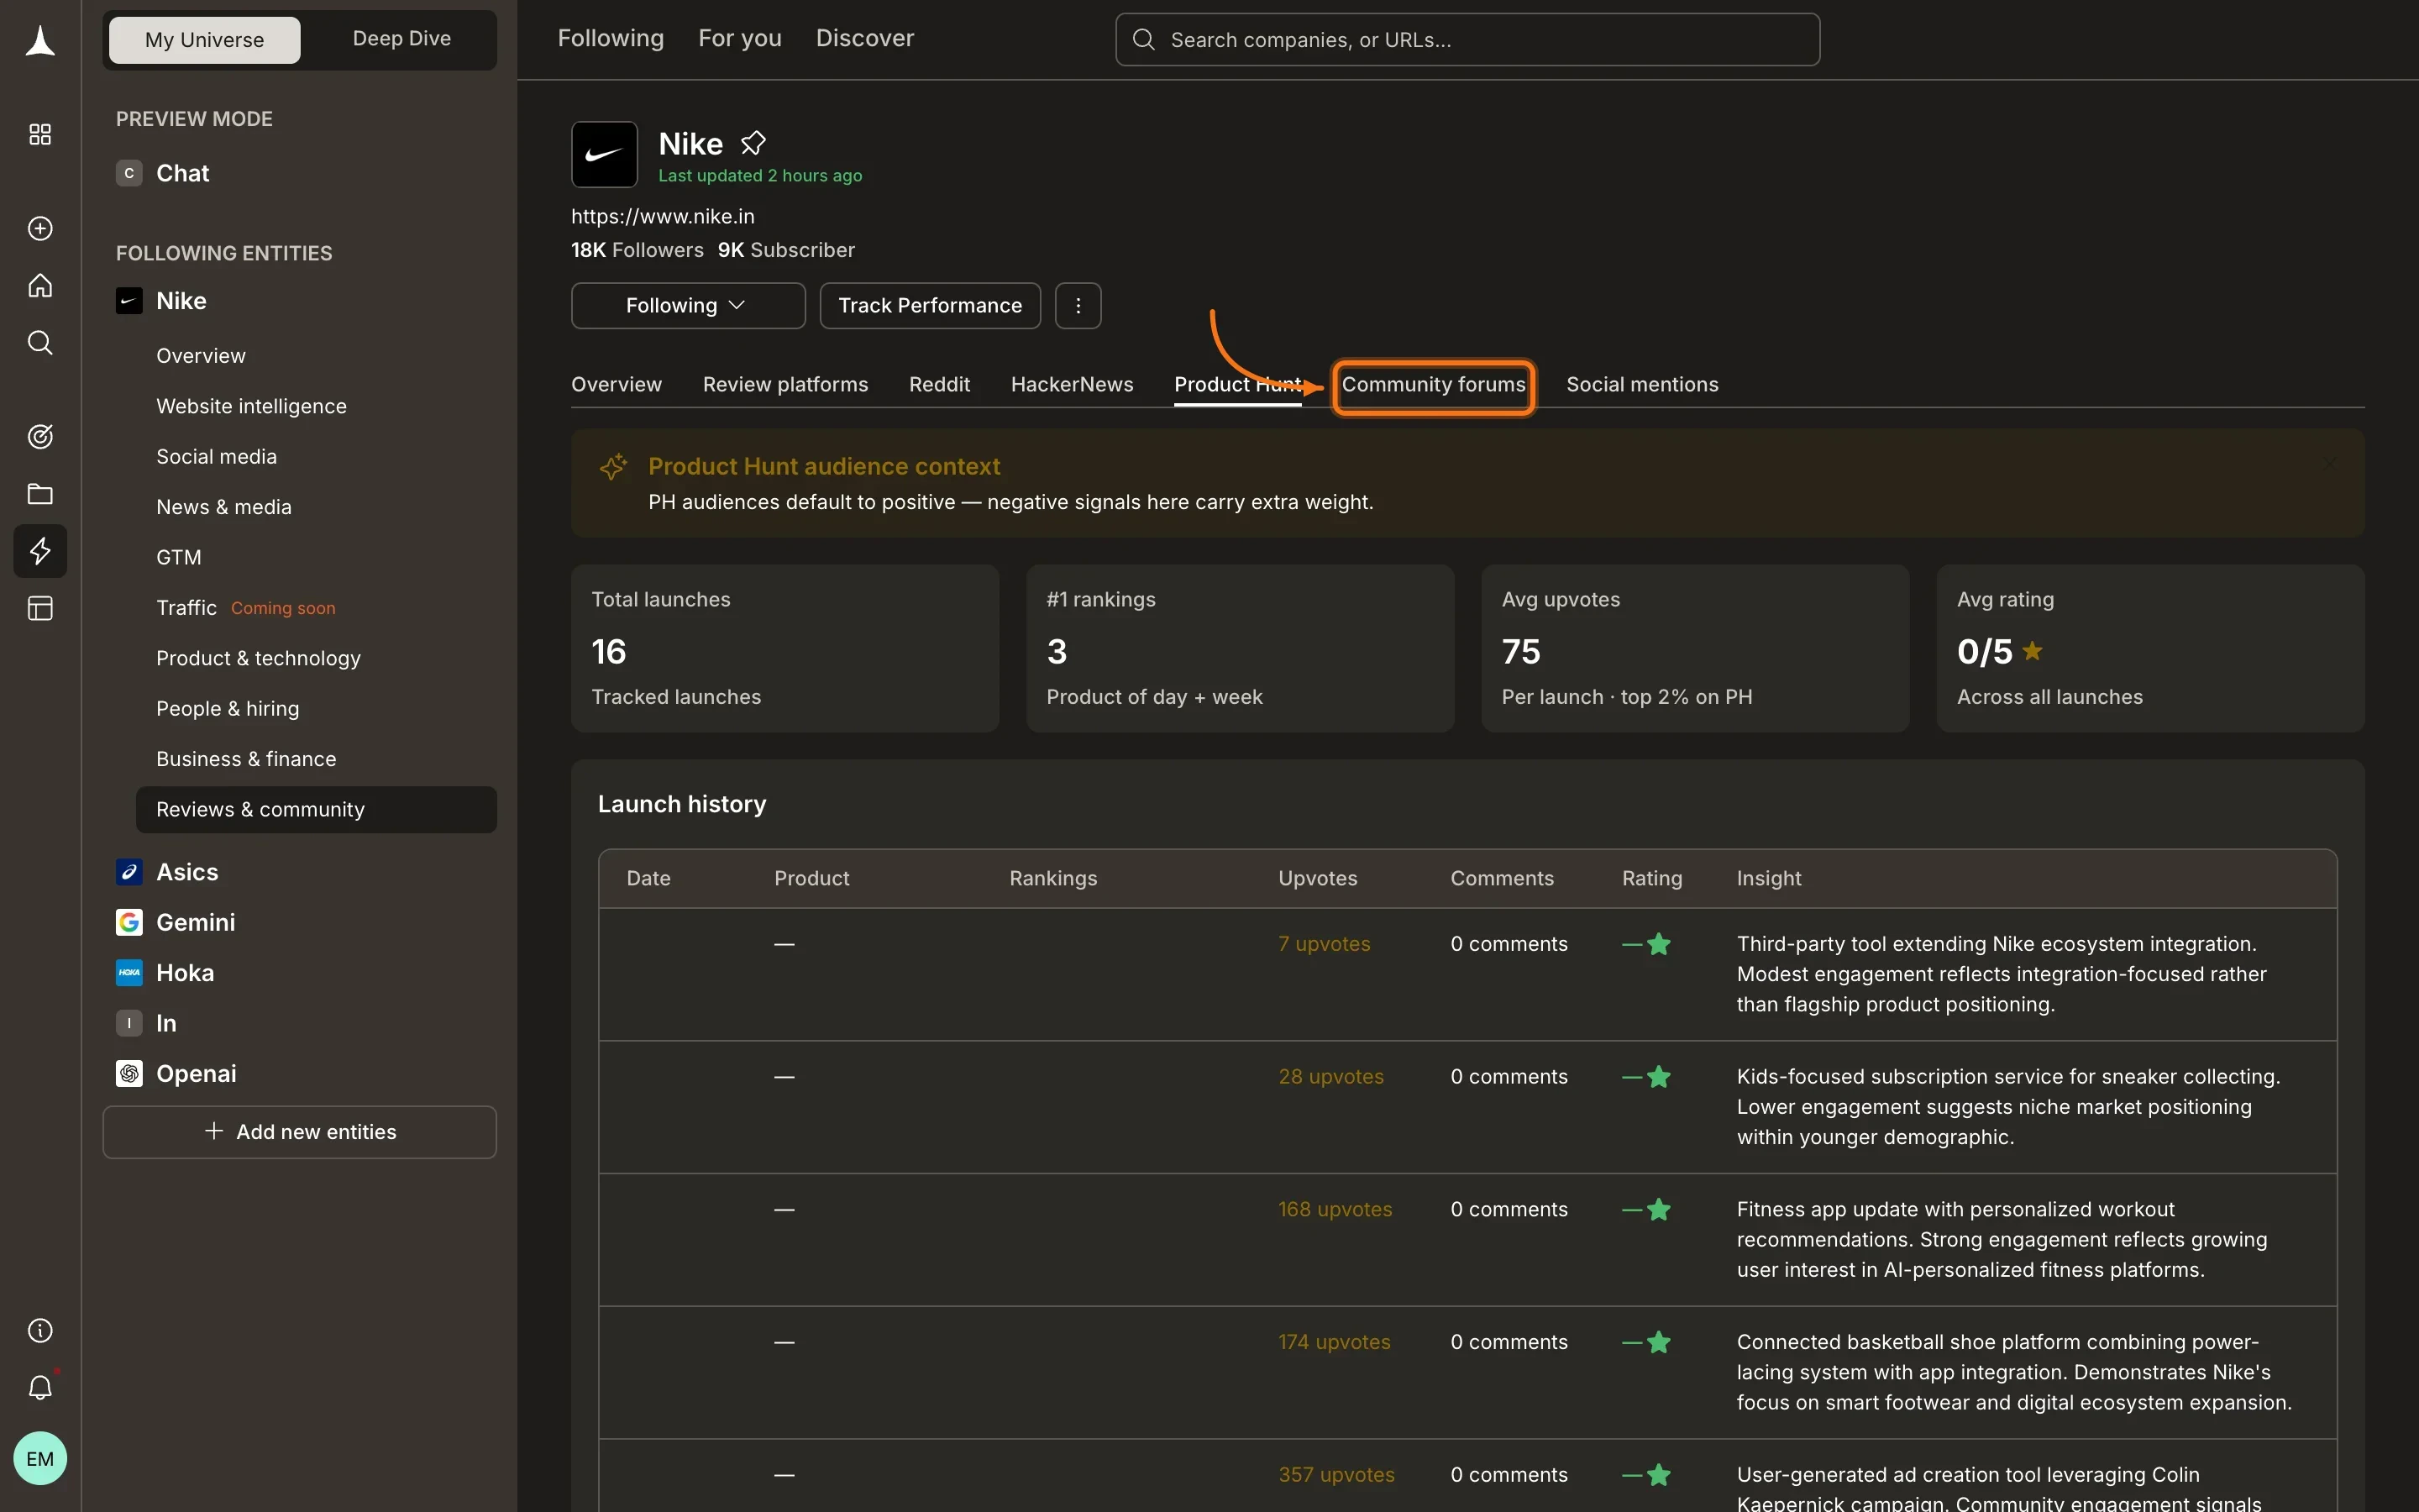Expand the Hoka entity

185,973
